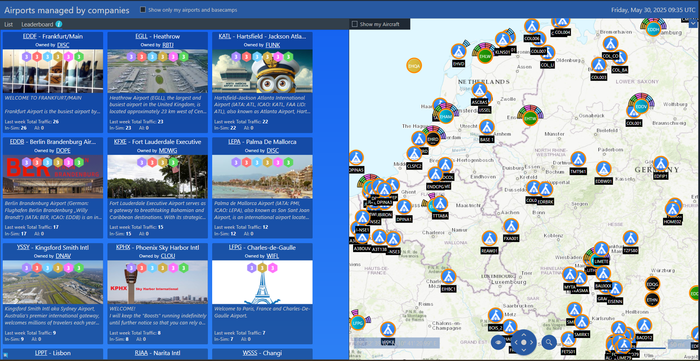700x361 pixels.
Task: Select the EHAM Amsterdam airport marker
Action: [446, 117]
